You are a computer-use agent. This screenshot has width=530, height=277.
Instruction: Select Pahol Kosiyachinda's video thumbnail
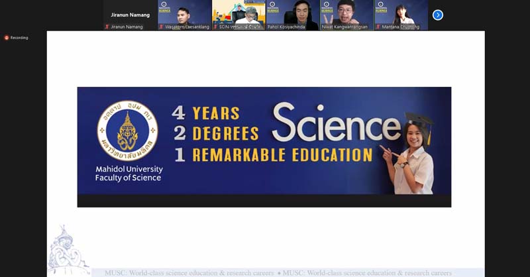pos(293,15)
